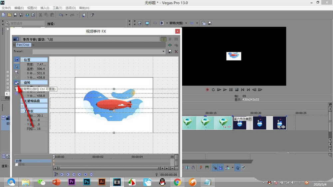Open the Preset dropdown list
This screenshot has width=333, height=187.
163,52
